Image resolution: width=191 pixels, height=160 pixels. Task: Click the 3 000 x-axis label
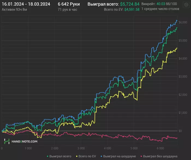tap(81, 148)
